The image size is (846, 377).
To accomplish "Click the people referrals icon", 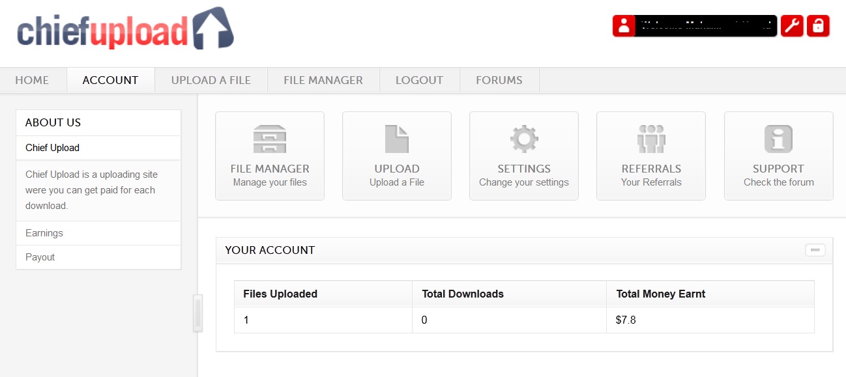I will click(x=651, y=139).
